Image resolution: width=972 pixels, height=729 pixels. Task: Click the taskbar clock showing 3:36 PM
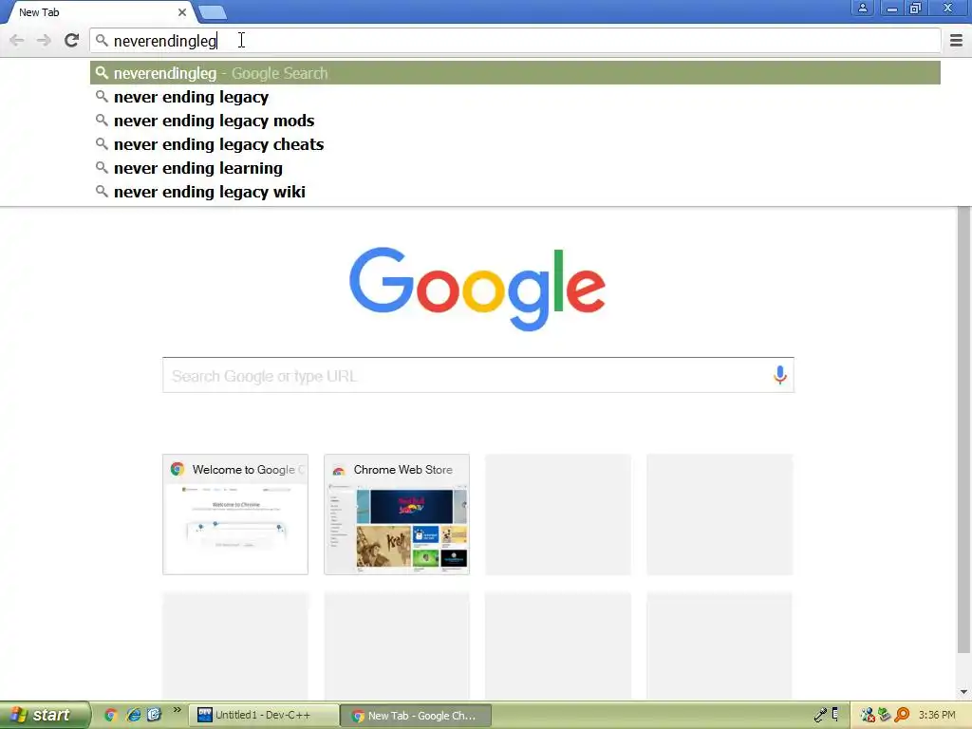937,715
